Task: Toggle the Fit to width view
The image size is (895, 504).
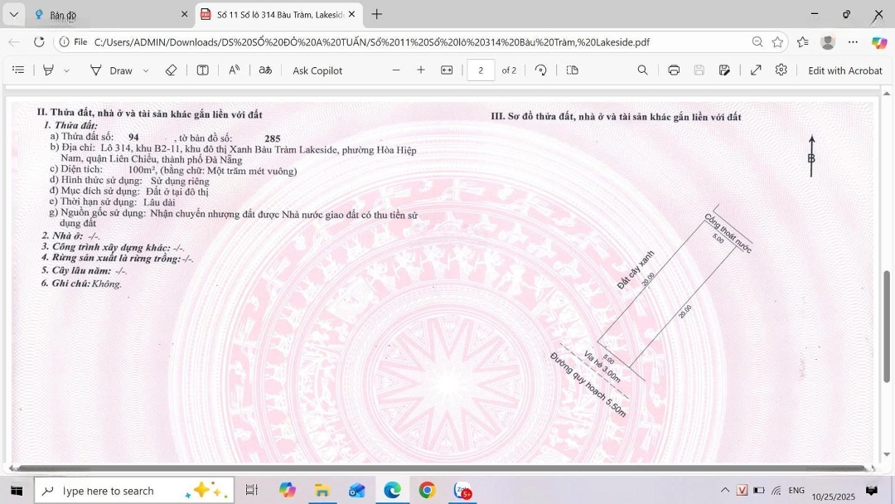Action: click(447, 70)
